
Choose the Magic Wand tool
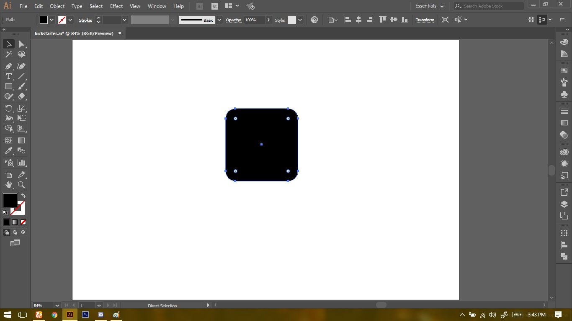8,54
